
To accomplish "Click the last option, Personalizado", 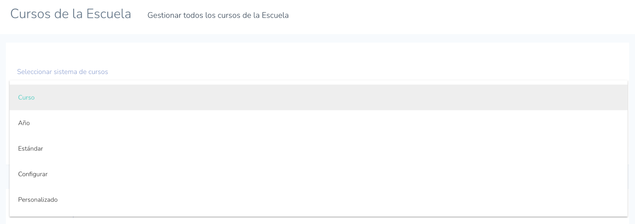I will tap(38, 200).
